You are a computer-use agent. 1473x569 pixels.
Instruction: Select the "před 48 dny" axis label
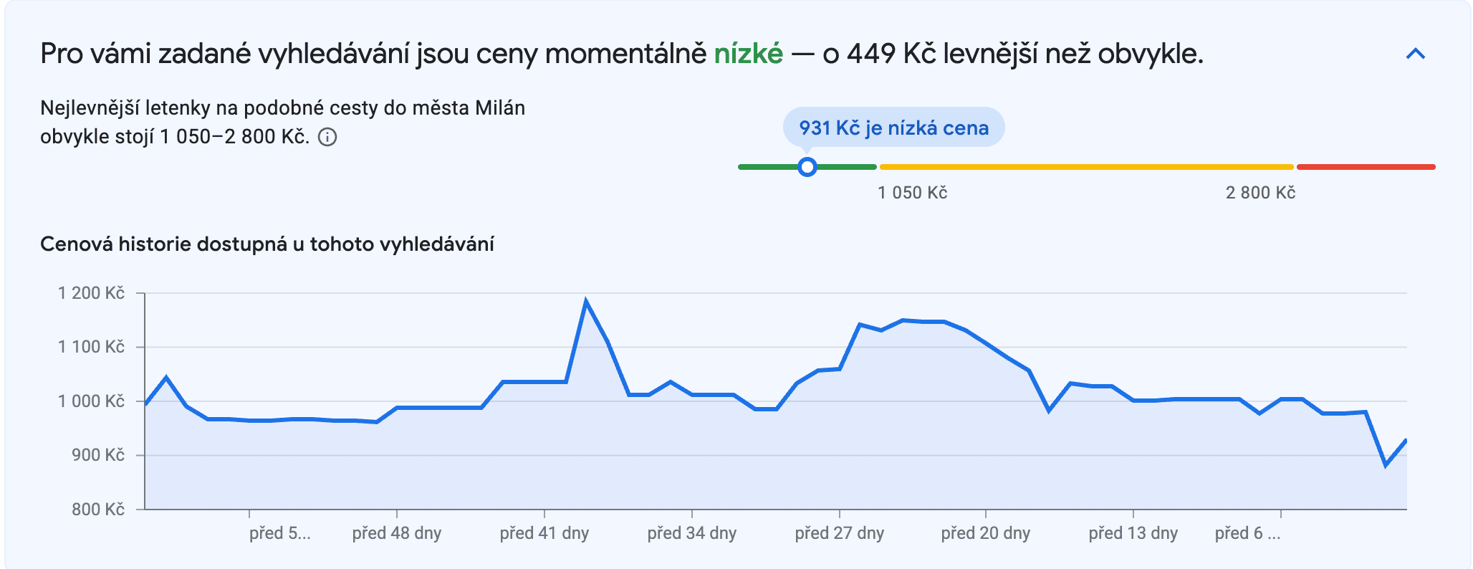pos(396,533)
